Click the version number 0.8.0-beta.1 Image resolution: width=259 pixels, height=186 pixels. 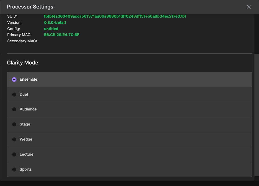coord(55,22)
